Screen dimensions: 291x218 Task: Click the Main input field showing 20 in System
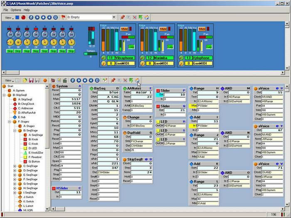click(70, 148)
